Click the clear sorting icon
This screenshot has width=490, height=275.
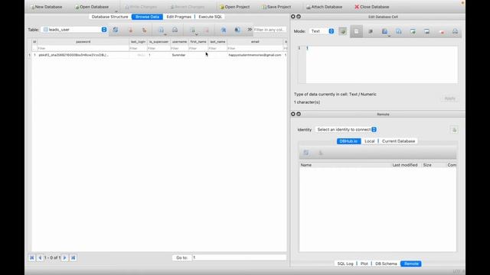click(x=144, y=30)
